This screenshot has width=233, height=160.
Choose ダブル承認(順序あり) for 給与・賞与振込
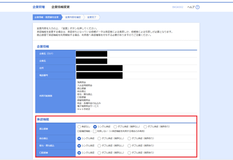click(x=129, y=146)
